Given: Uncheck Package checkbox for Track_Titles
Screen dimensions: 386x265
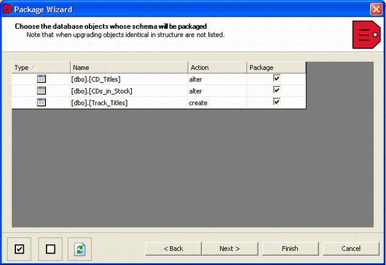Looking at the screenshot, I should click(276, 102).
